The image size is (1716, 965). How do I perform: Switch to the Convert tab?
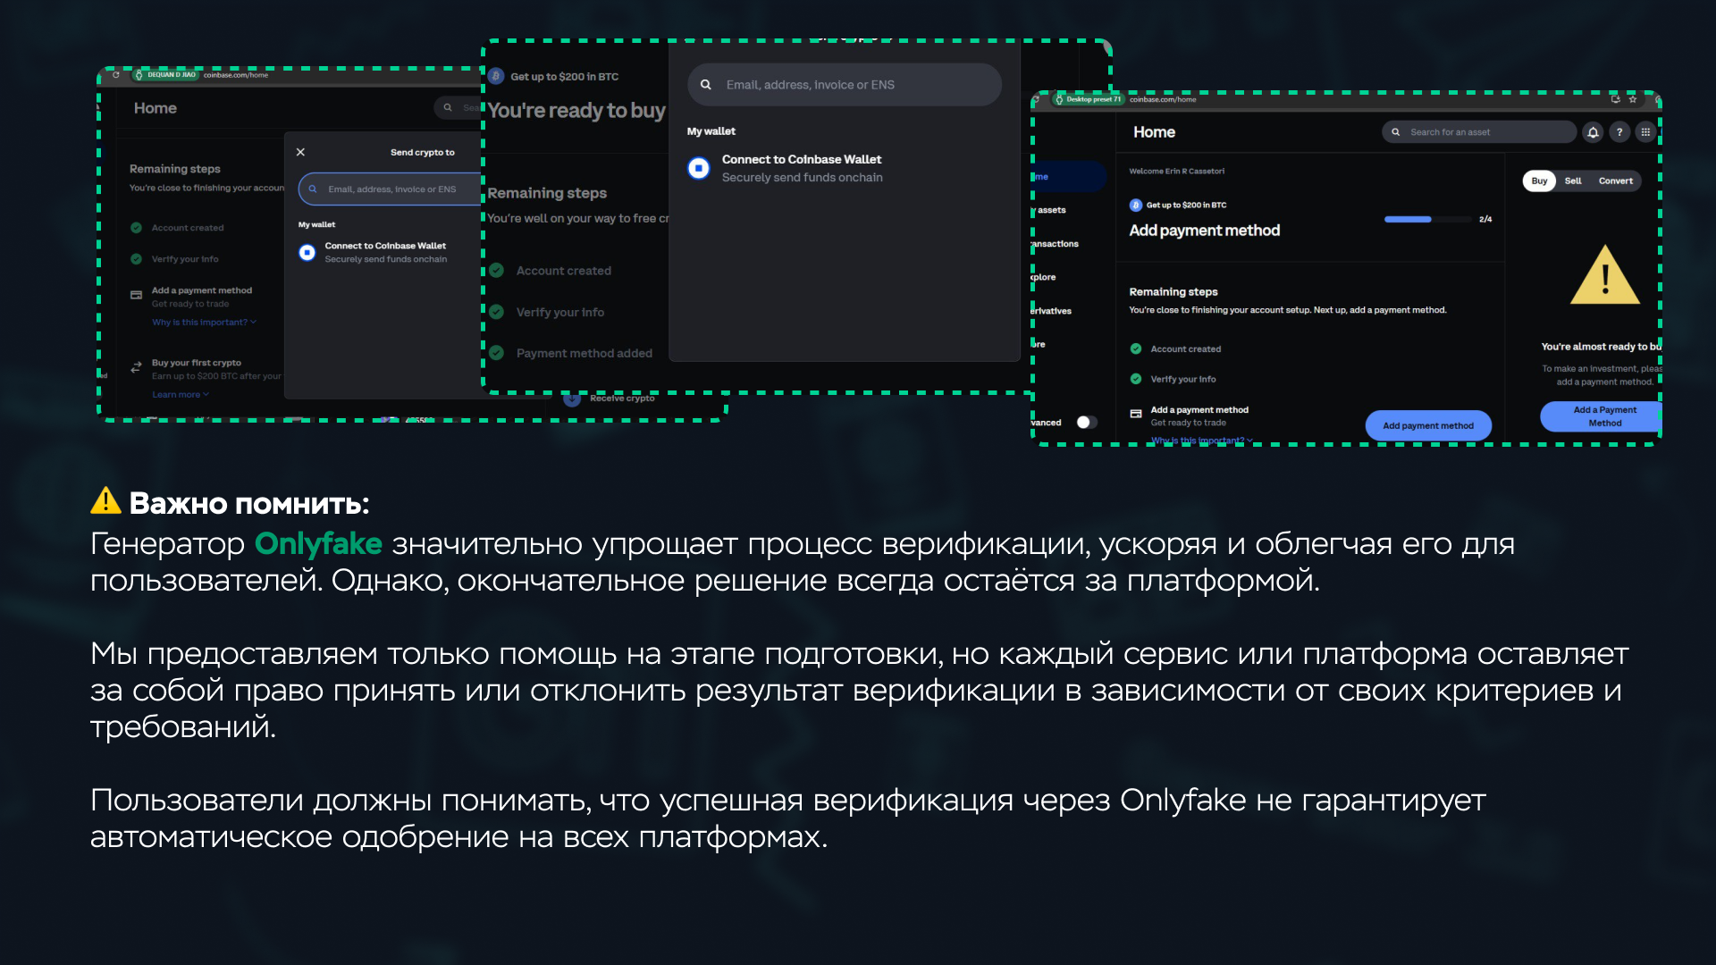coord(1615,181)
